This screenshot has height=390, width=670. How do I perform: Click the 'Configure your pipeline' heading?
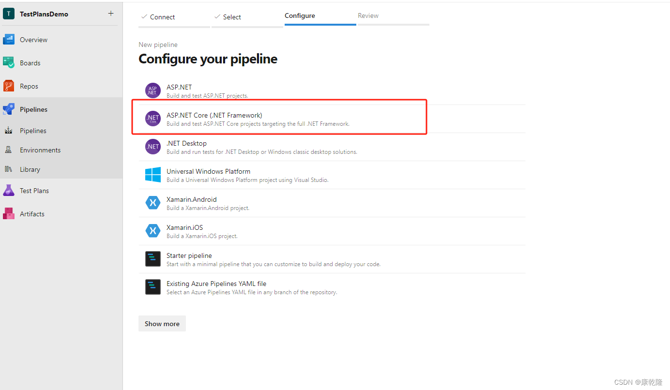[x=208, y=59]
